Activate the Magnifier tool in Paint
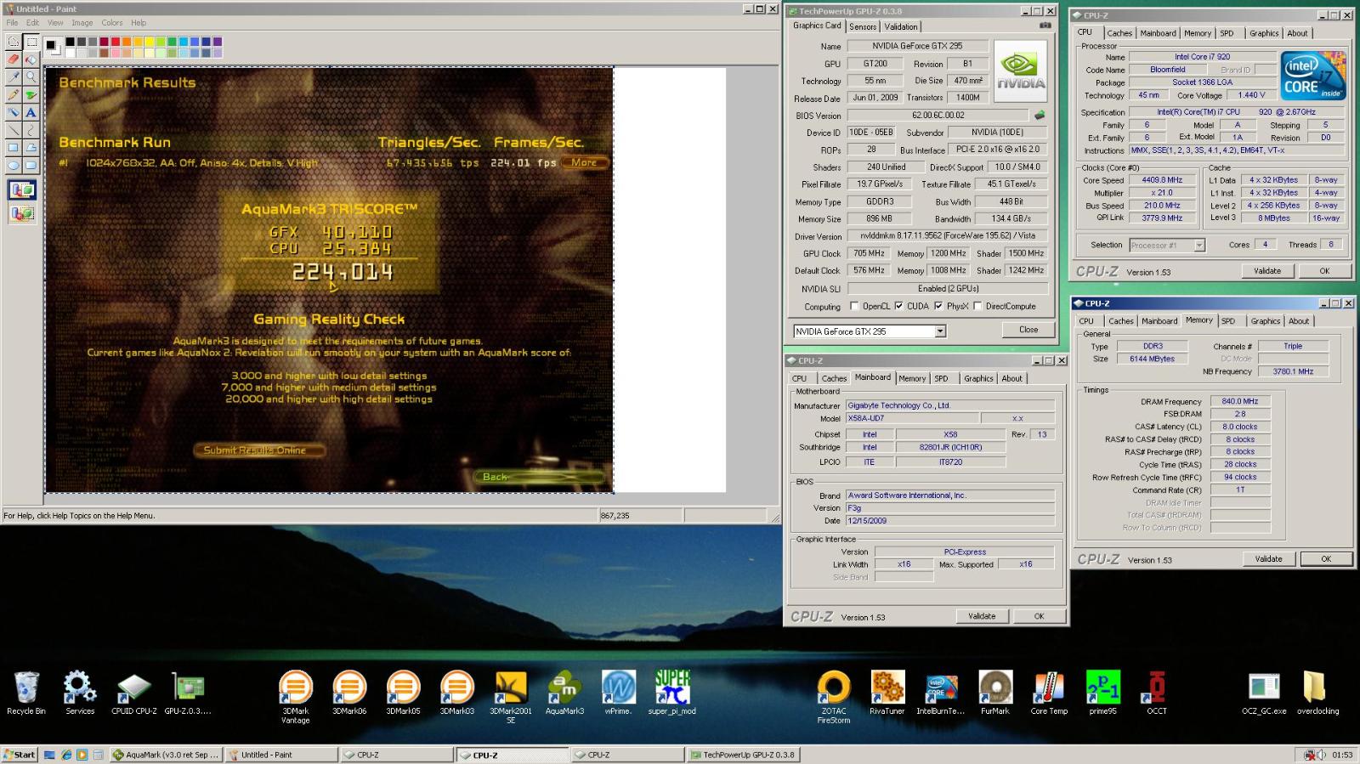This screenshot has width=1360, height=764. (31, 77)
